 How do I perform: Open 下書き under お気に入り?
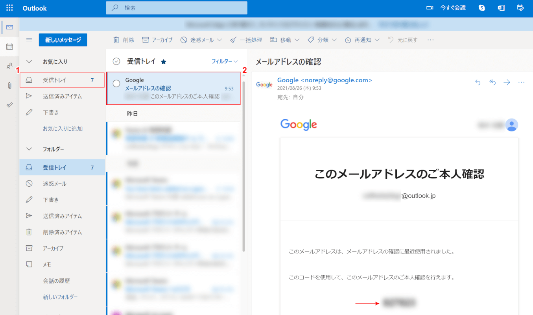[x=62, y=113]
